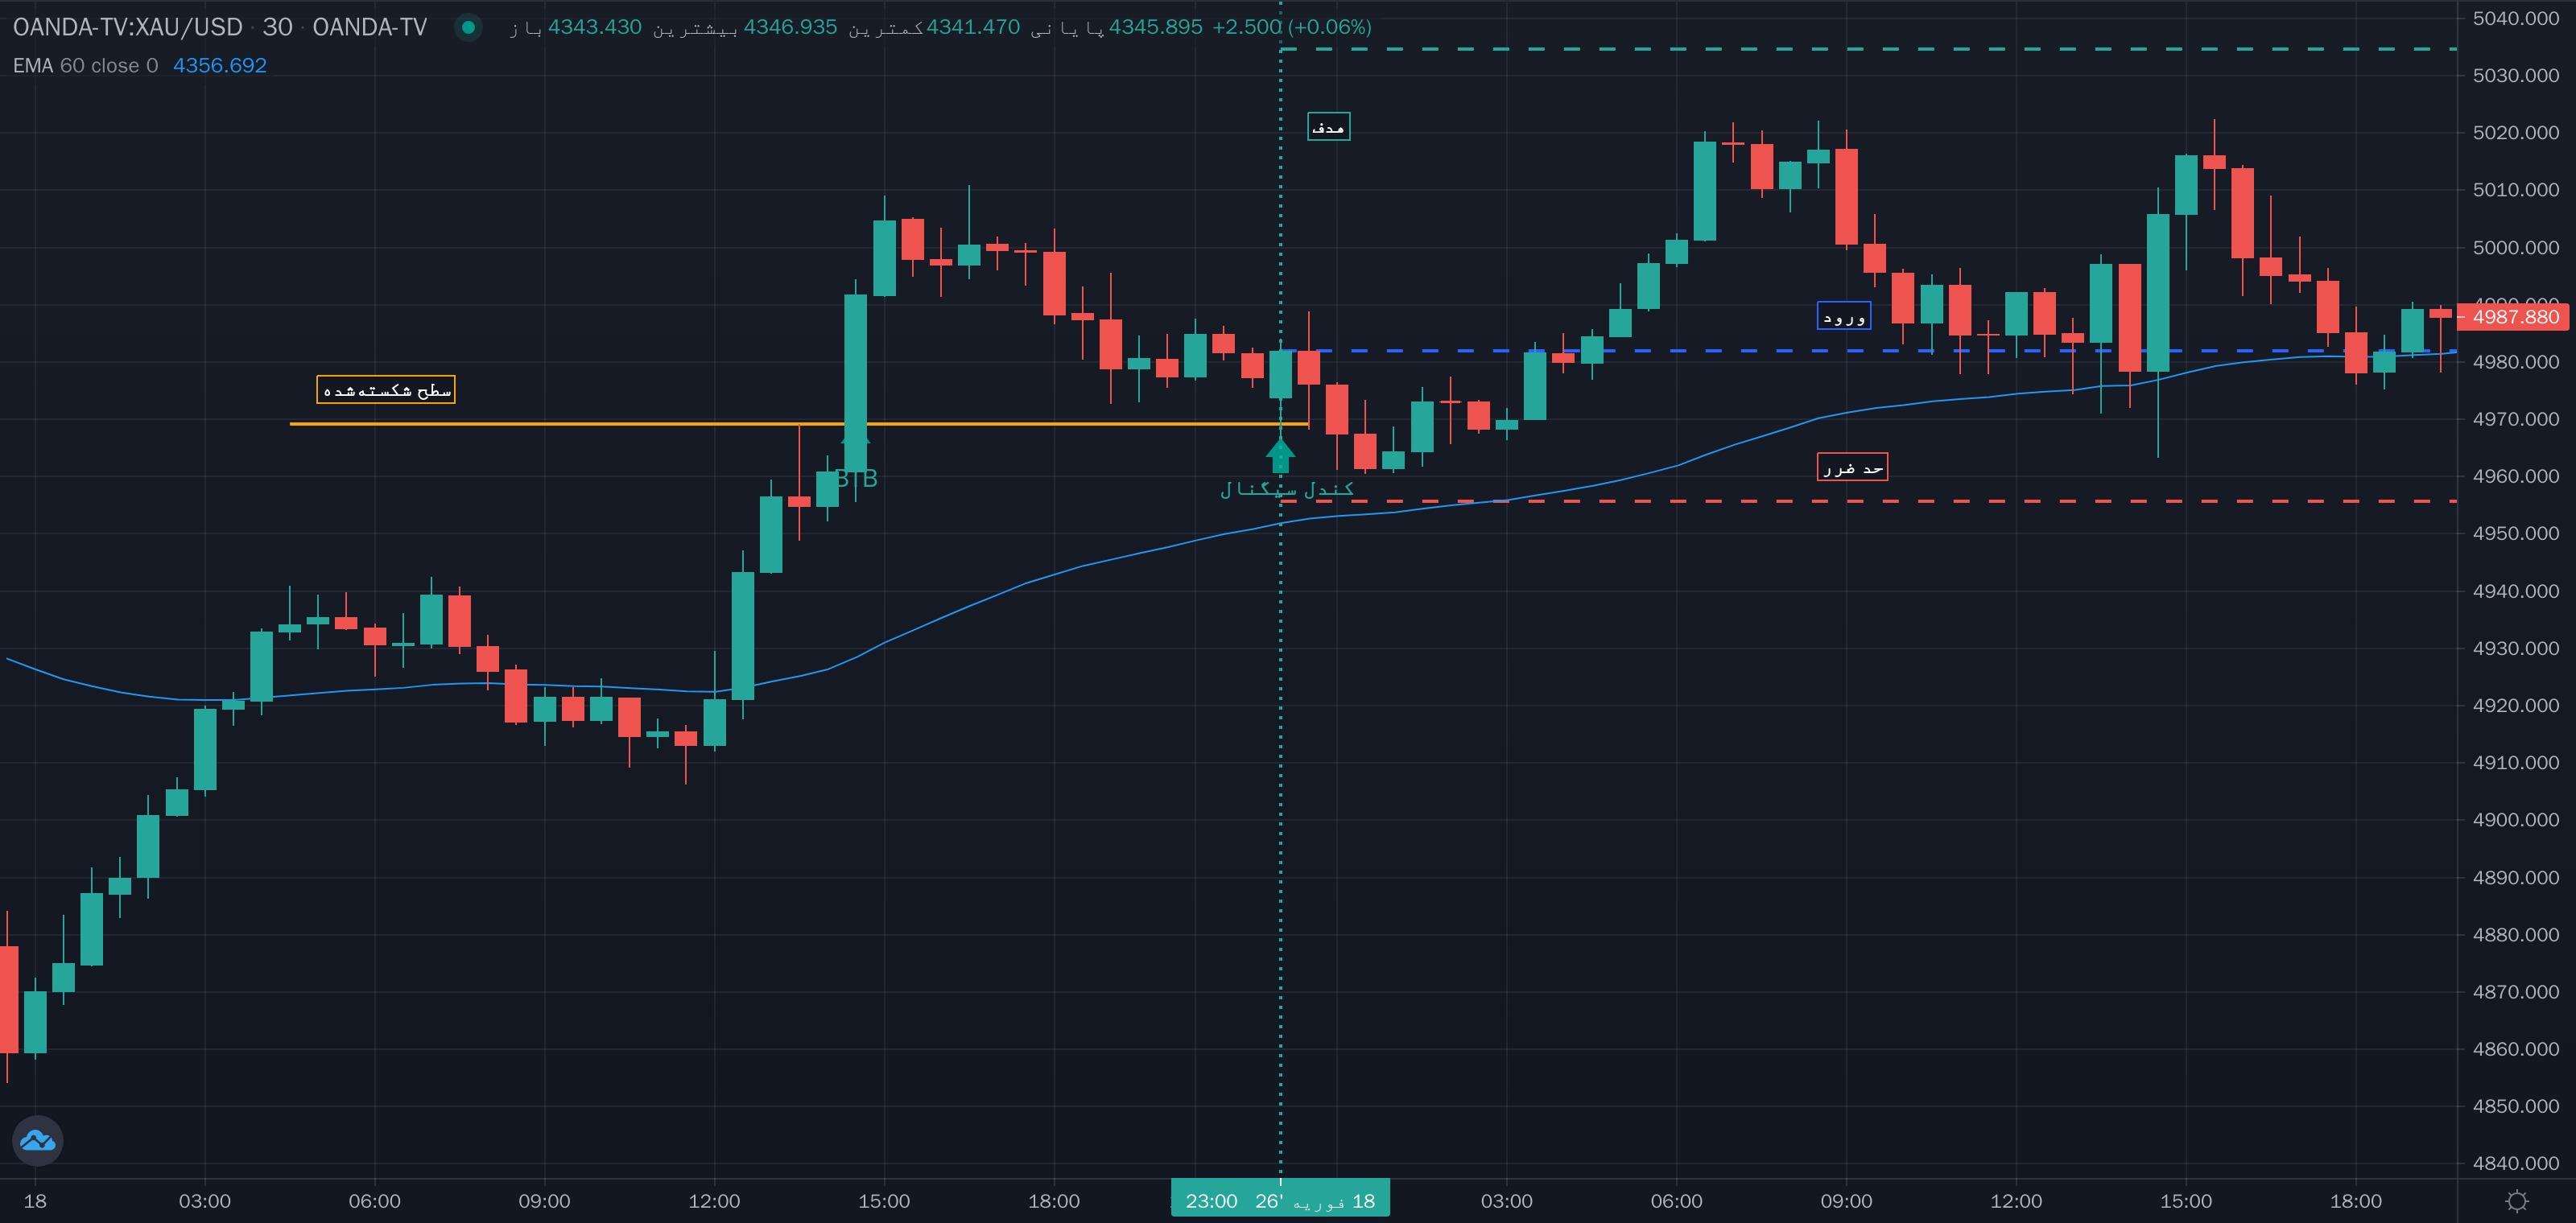Click the EMA value 4356.692
2576x1223 pixels.
[220, 66]
